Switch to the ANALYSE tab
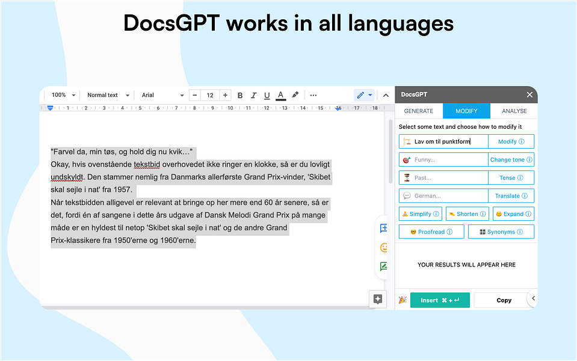The image size is (577, 361). point(514,111)
